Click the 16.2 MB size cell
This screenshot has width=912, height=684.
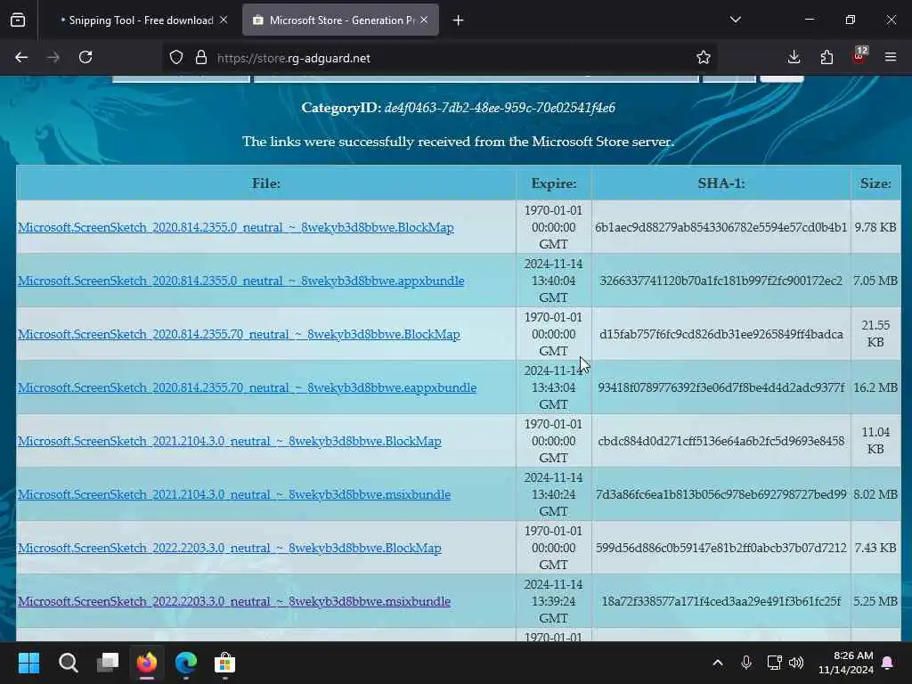click(x=875, y=388)
